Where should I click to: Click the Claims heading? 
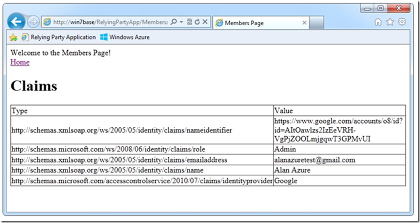pos(34,86)
